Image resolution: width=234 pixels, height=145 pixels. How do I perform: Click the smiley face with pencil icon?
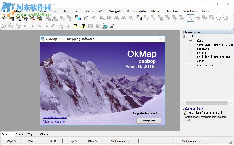tap(204, 18)
